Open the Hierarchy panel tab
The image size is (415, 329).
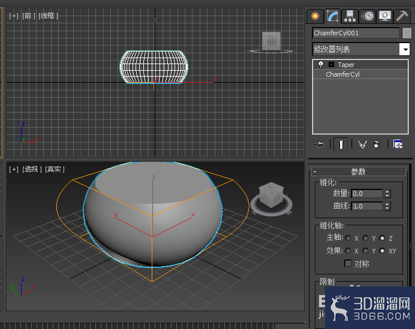coord(350,16)
